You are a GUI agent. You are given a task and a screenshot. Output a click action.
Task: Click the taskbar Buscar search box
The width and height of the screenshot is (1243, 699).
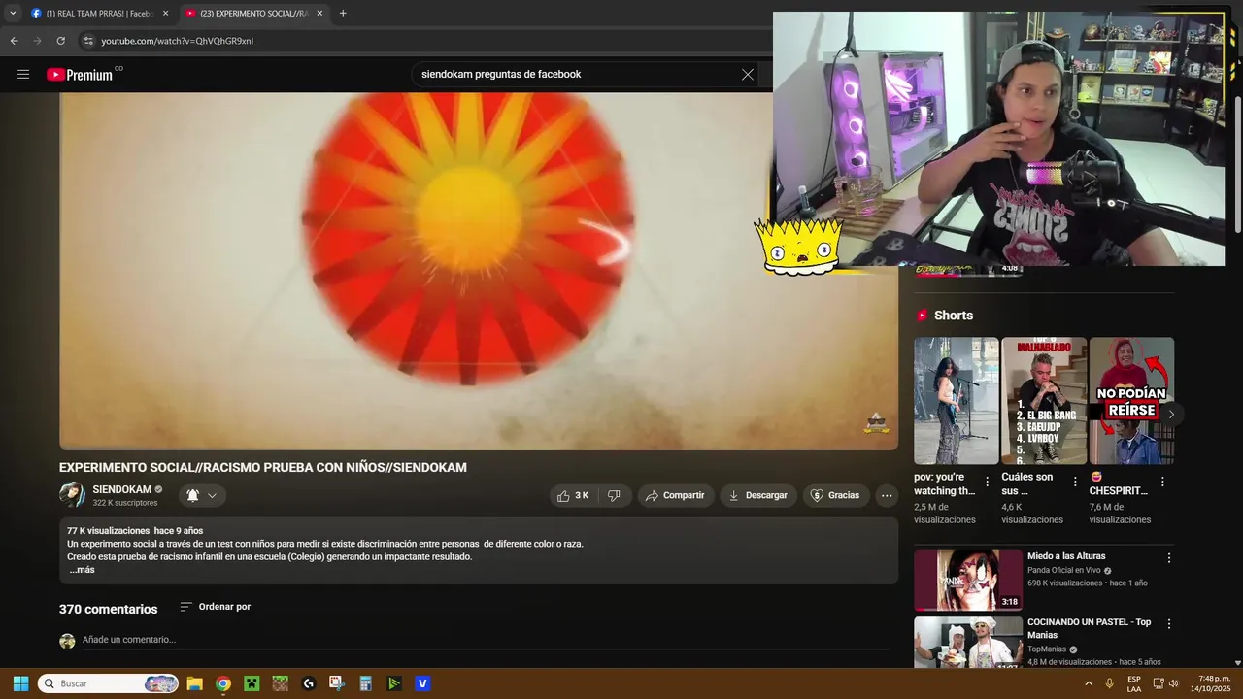point(109,683)
